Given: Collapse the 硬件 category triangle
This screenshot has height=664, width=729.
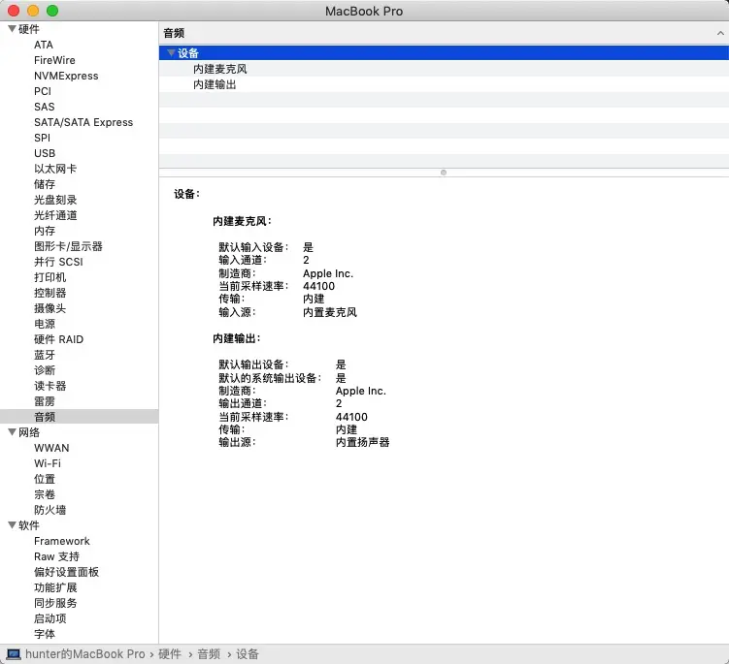Looking at the screenshot, I should (12, 29).
